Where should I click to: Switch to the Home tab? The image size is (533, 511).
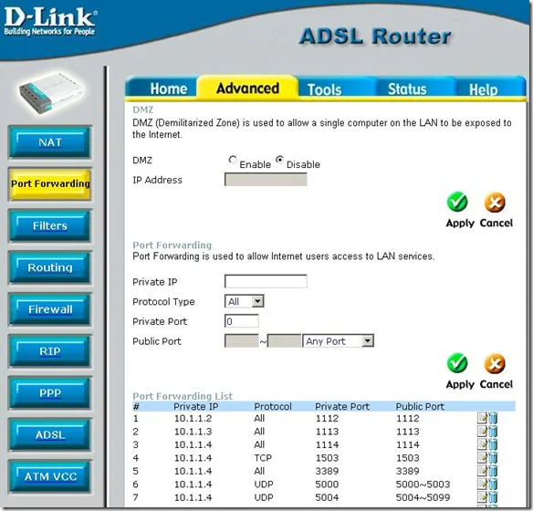pos(169,89)
